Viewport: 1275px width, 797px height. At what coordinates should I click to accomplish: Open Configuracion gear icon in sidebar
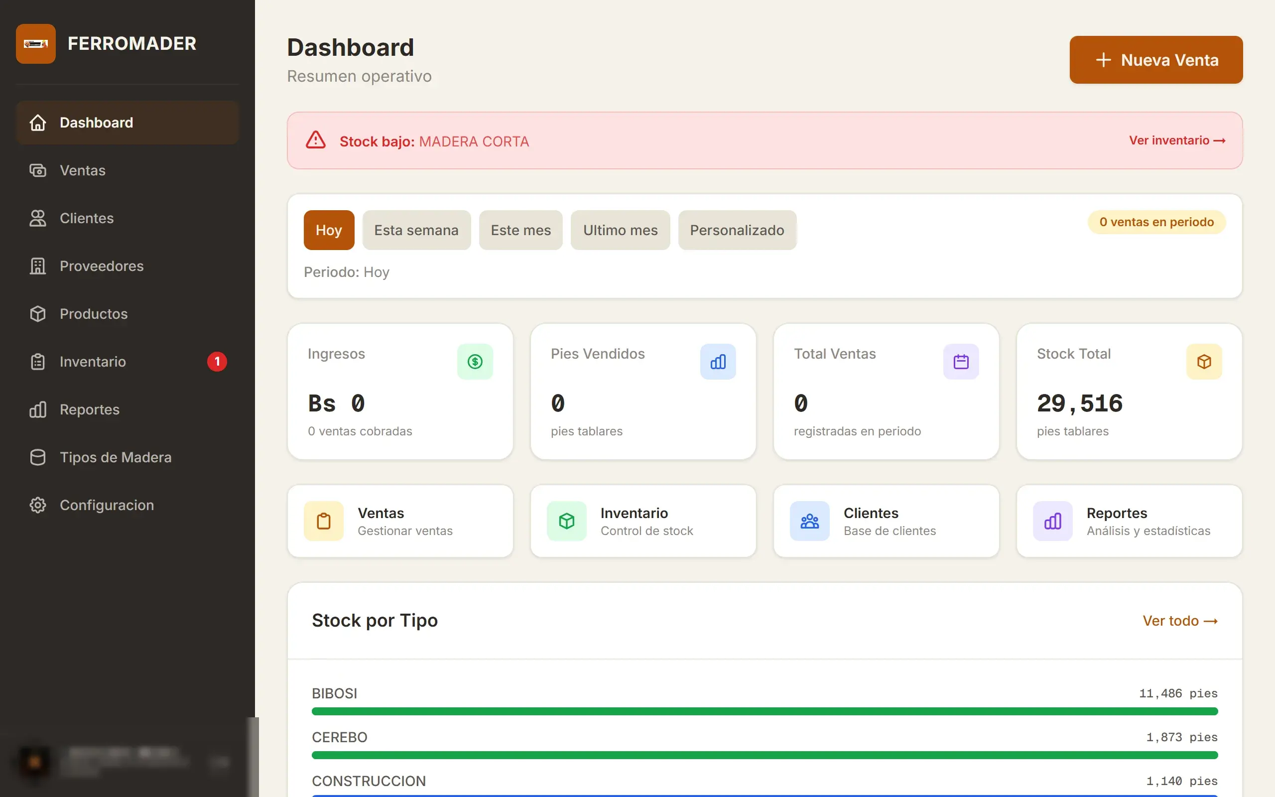(x=37, y=505)
